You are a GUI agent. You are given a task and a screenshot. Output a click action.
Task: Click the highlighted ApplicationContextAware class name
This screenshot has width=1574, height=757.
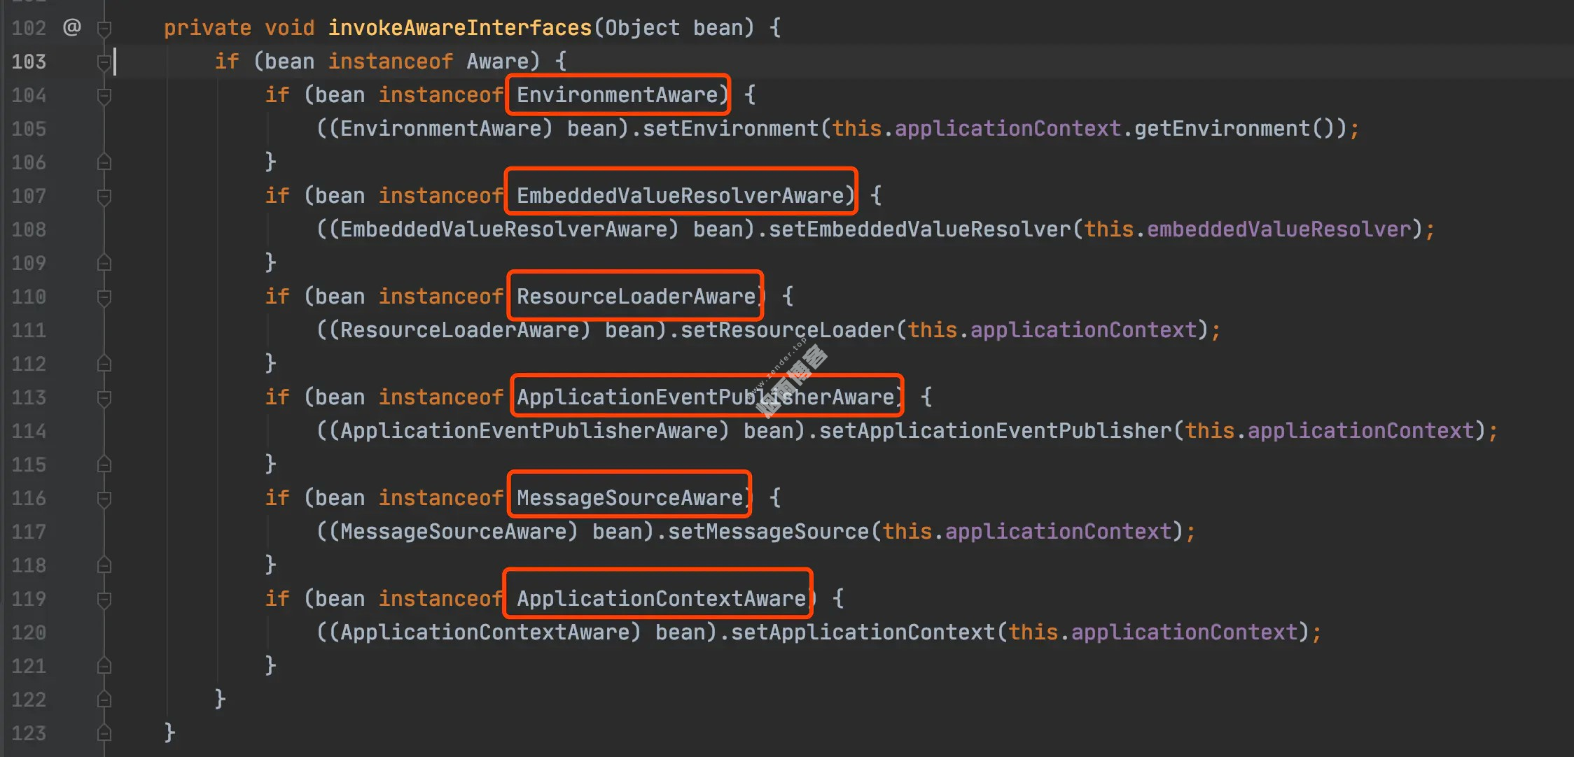[x=661, y=599]
